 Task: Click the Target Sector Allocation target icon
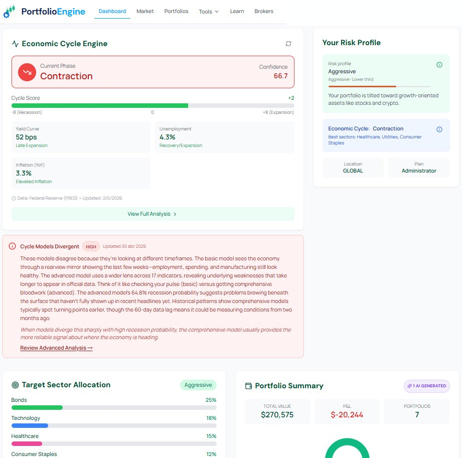click(x=15, y=385)
